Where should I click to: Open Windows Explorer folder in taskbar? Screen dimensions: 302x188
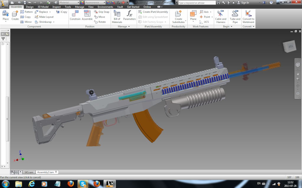[x=19, y=184]
